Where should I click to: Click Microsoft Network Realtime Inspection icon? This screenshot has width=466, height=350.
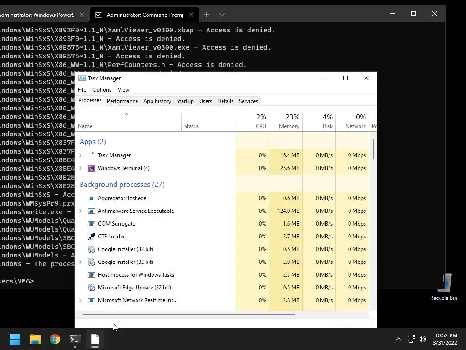[91, 300]
